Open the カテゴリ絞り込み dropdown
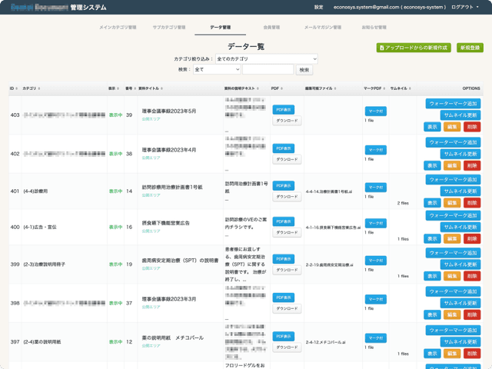The width and height of the screenshot is (492, 369). coord(266,58)
